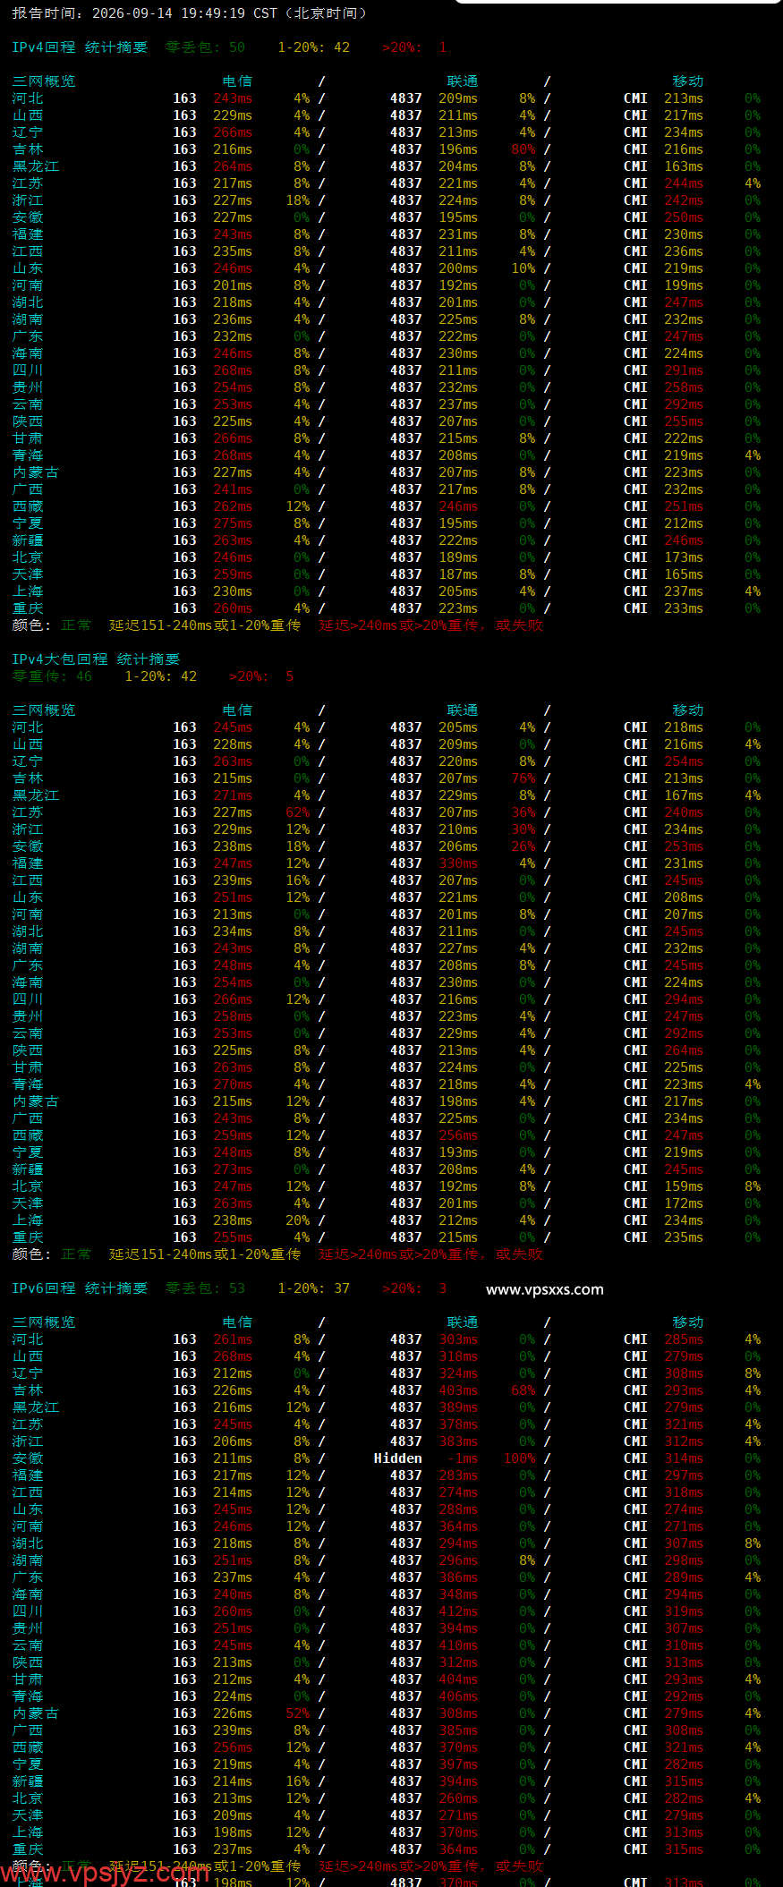Screen dimensions: 783x1887
Task: Click the 68% loss value in 吉林 row
Action: [x=523, y=1390]
